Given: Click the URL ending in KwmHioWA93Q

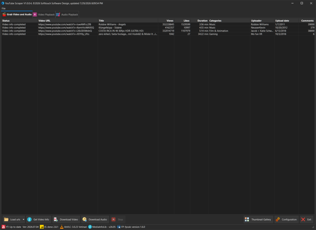Looking at the screenshot, I should [66, 27].
